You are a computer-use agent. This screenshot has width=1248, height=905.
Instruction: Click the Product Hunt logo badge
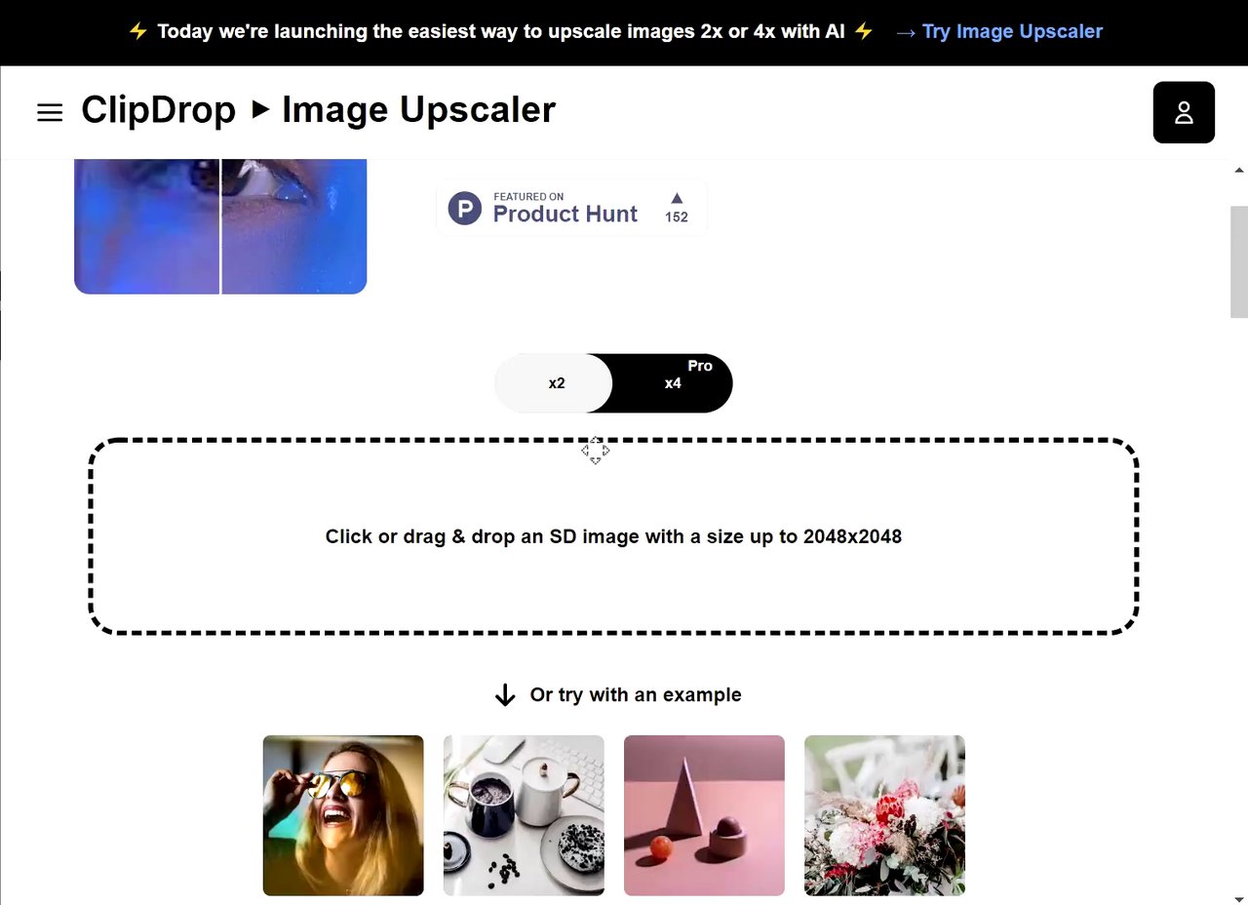[571, 208]
